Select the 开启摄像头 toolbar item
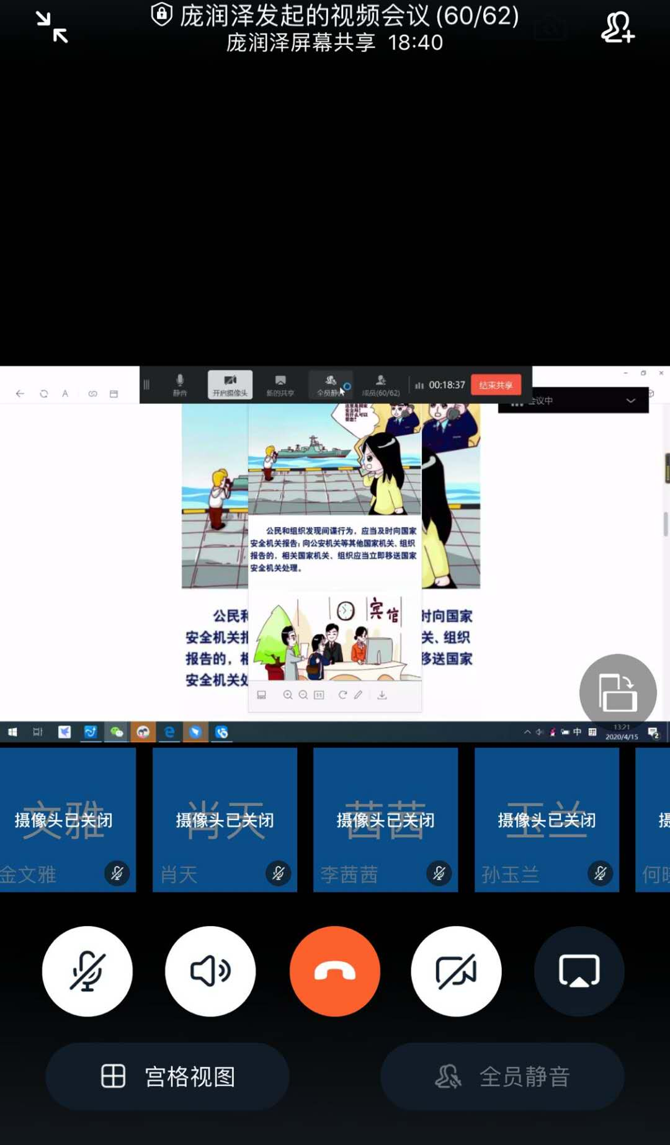The height and width of the screenshot is (1145, 670). 230,385
